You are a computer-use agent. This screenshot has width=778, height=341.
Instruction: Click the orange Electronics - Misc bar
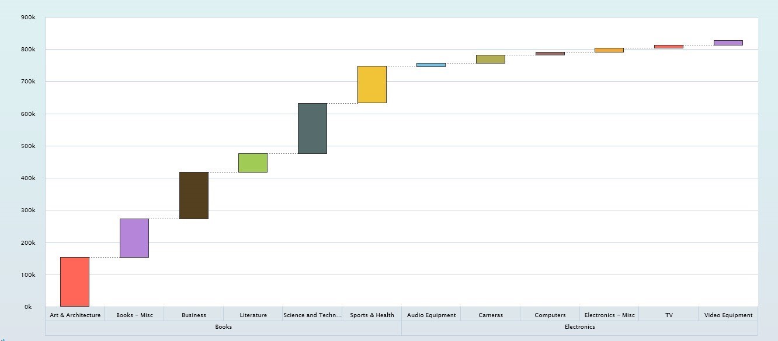(609, 50)
